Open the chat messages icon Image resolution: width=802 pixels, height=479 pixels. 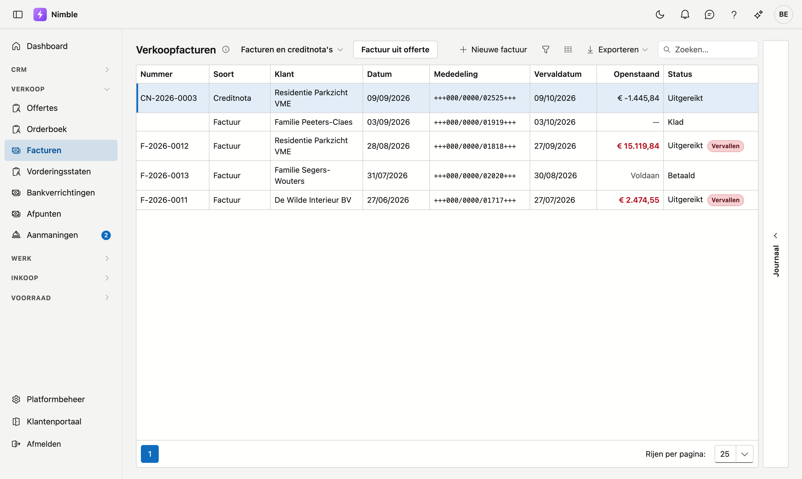709,14
